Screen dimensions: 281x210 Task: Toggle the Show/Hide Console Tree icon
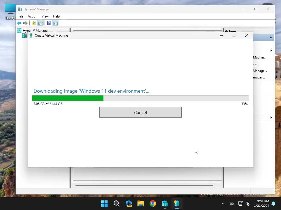click(41, 23)
